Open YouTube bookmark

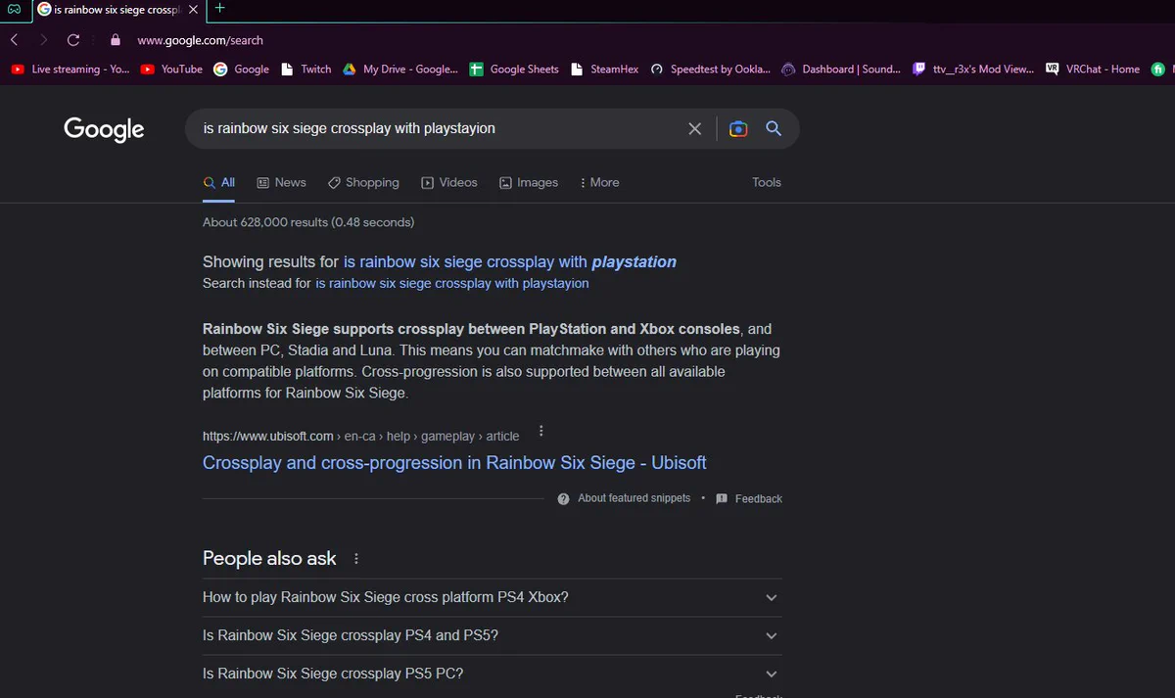point(171,70)
